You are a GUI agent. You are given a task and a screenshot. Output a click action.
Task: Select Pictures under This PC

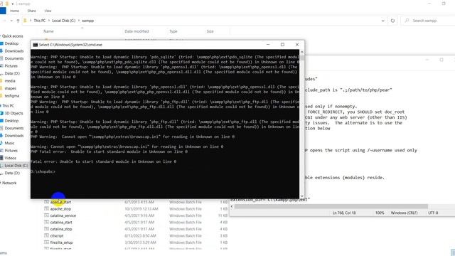[x=11, y=151]
